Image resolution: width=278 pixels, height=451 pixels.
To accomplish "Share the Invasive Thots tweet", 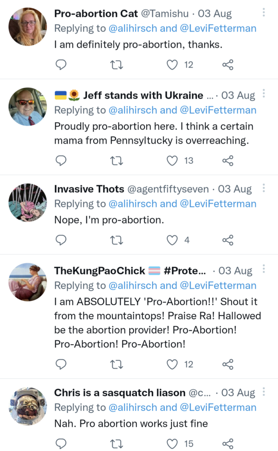I will pos(228,240).
